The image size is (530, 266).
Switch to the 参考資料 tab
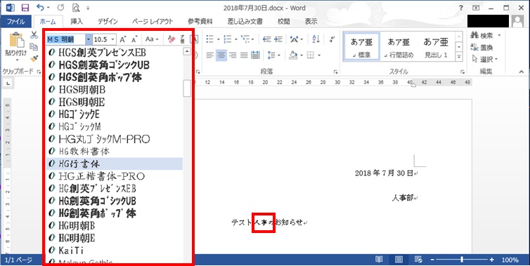(x=200, y=21)
